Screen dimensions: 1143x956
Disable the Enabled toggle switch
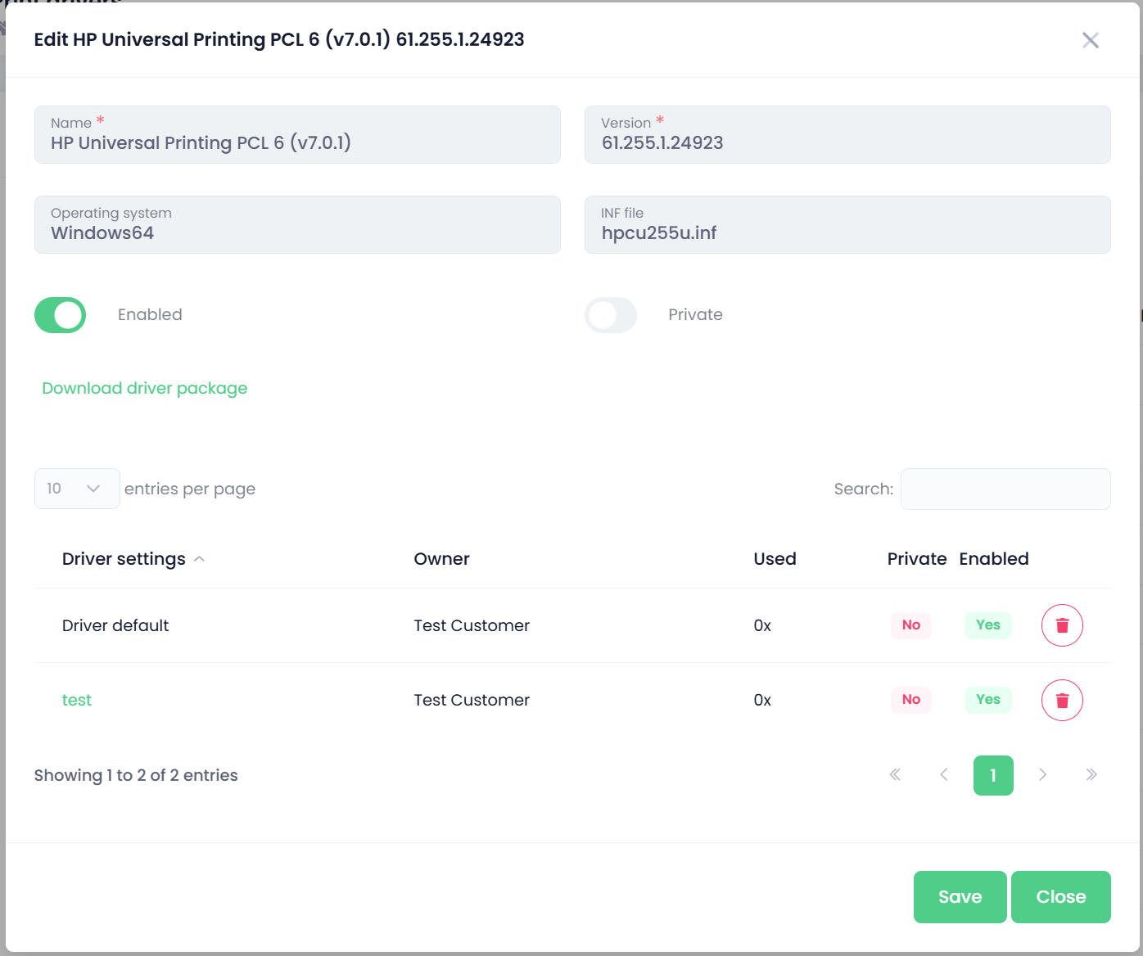tap(61, 315)
